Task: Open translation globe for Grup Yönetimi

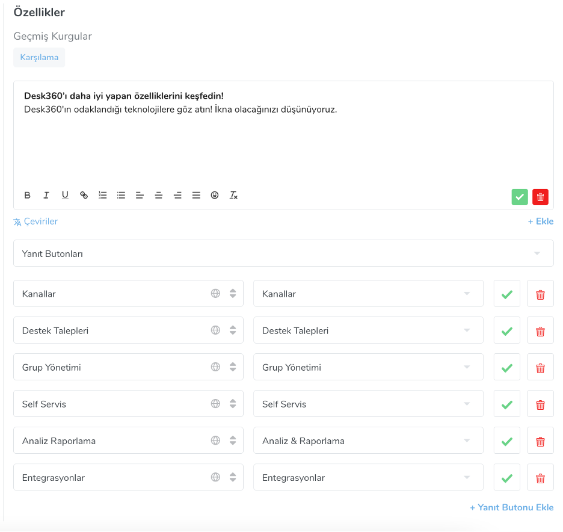Action: 215,367
